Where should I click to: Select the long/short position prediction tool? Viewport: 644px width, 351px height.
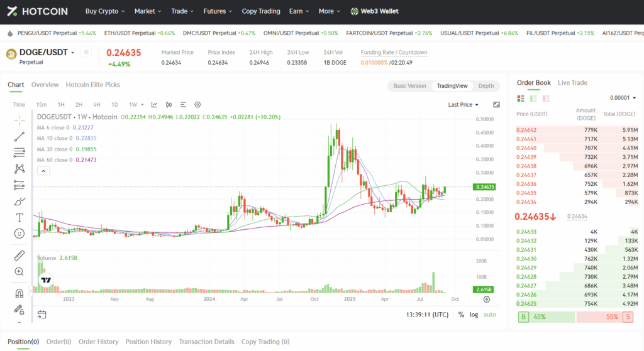point(19,185)
